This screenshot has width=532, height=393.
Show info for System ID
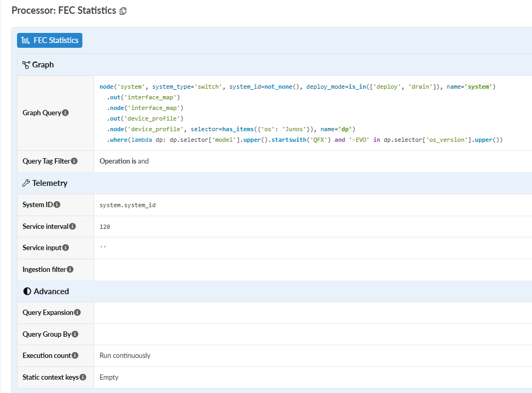click(57, 204)
